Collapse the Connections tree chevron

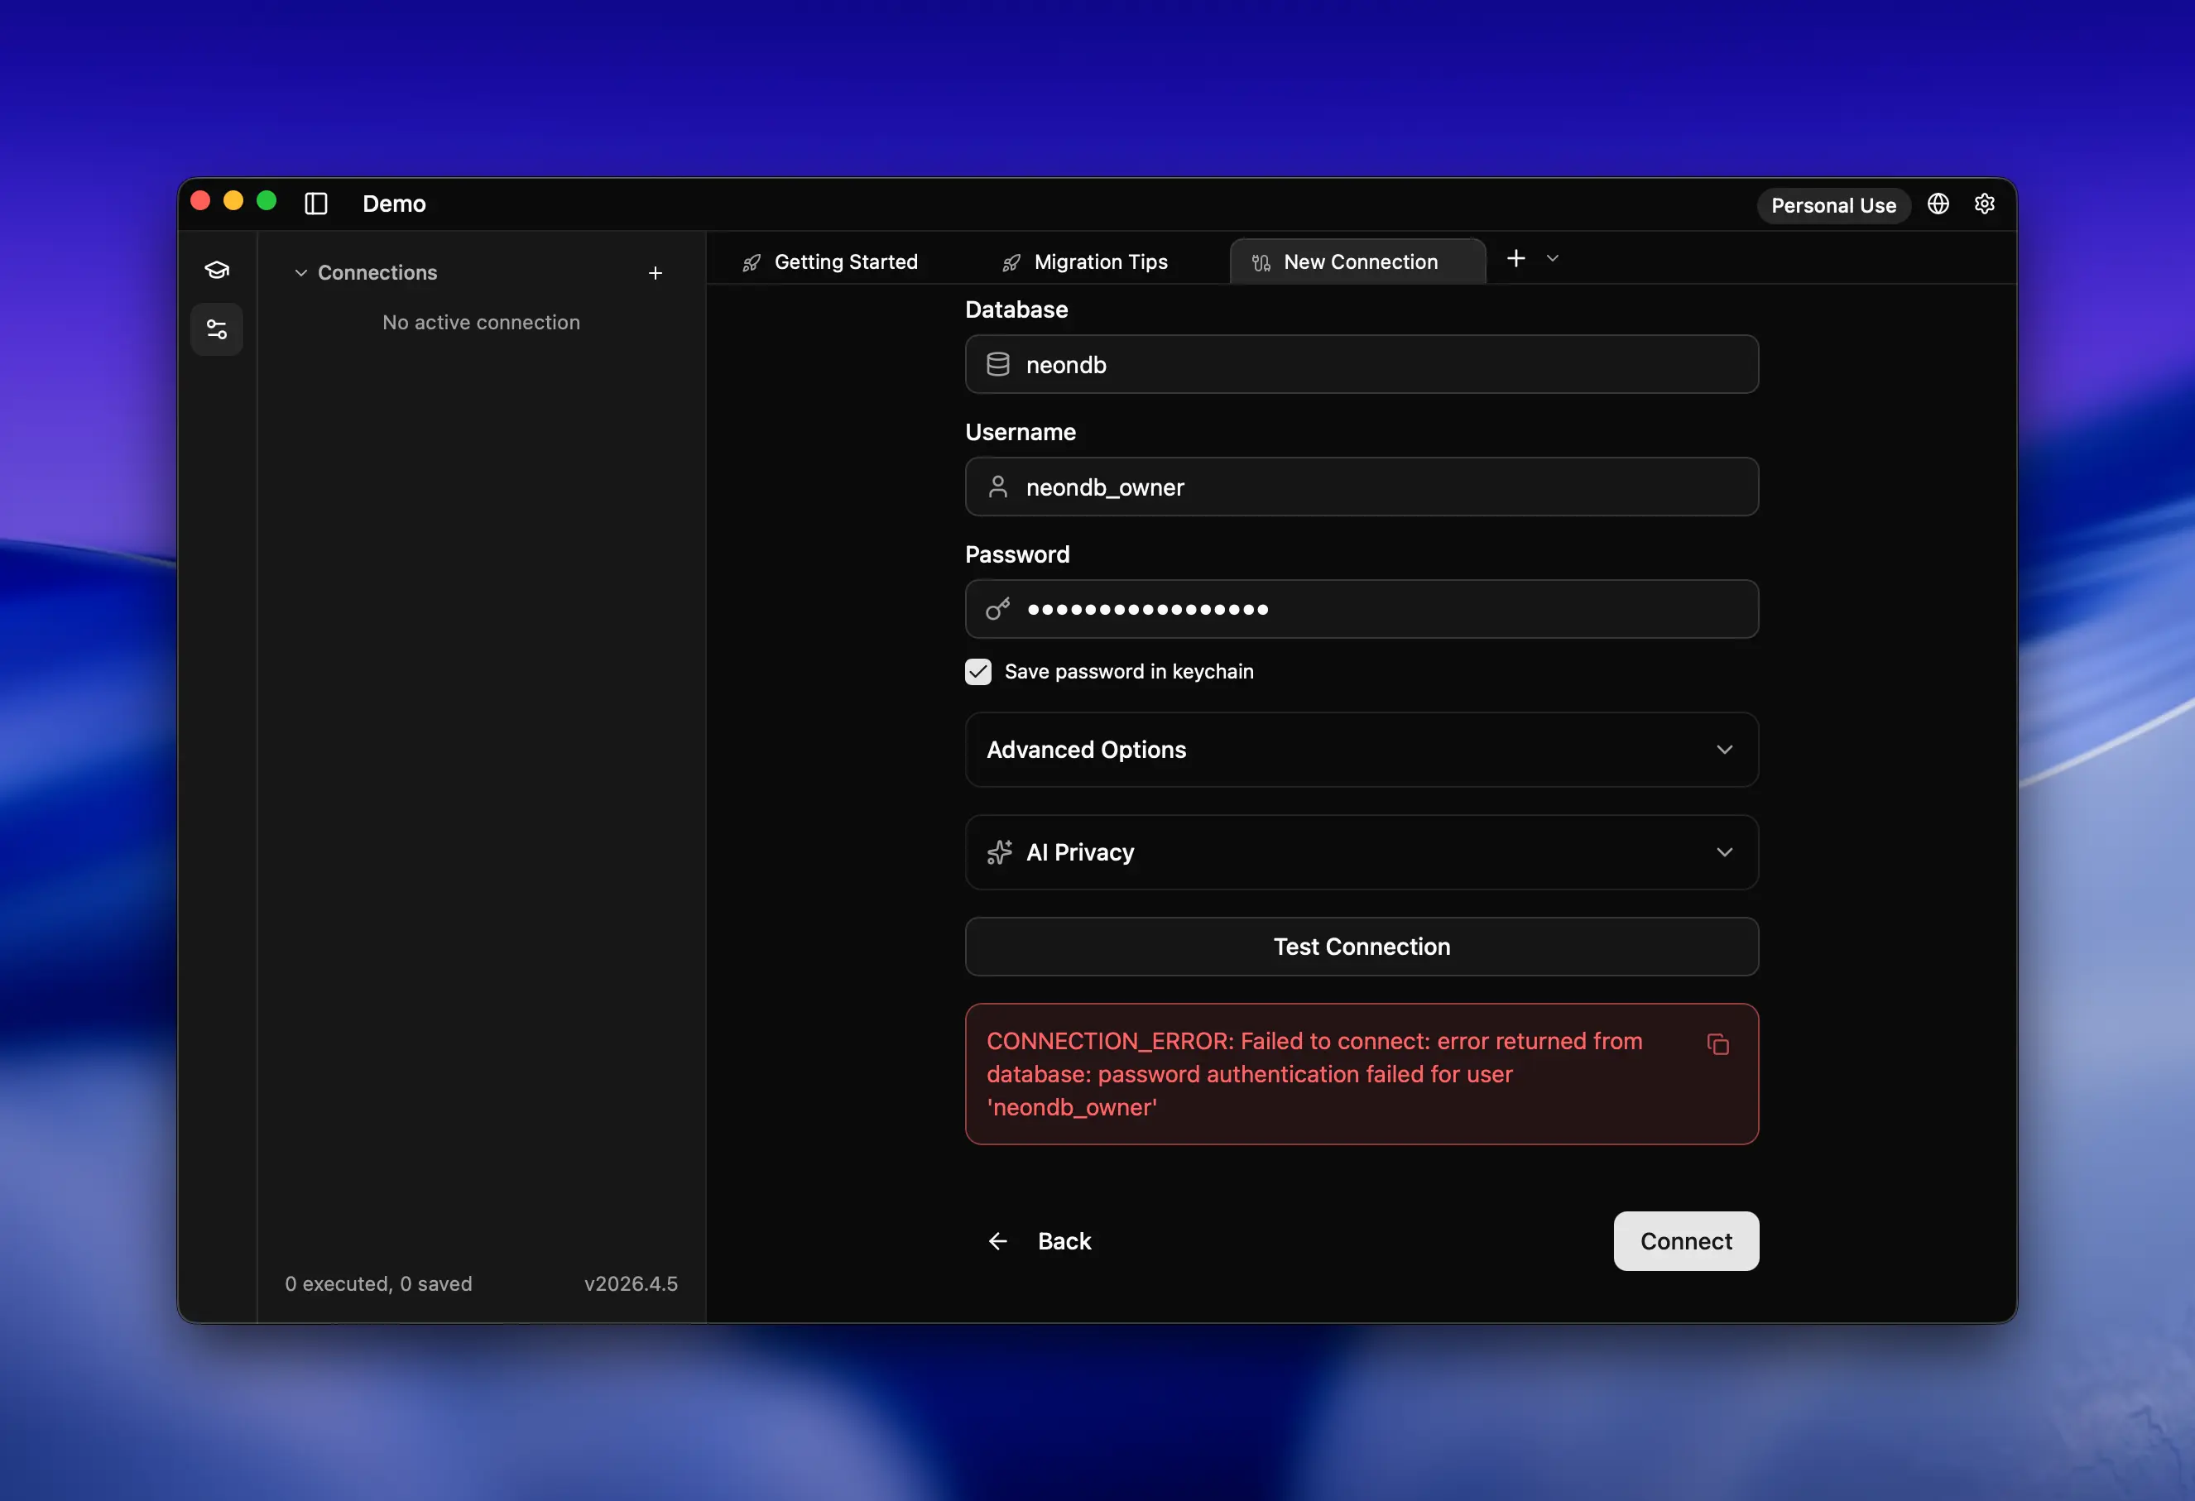point(300,273)
